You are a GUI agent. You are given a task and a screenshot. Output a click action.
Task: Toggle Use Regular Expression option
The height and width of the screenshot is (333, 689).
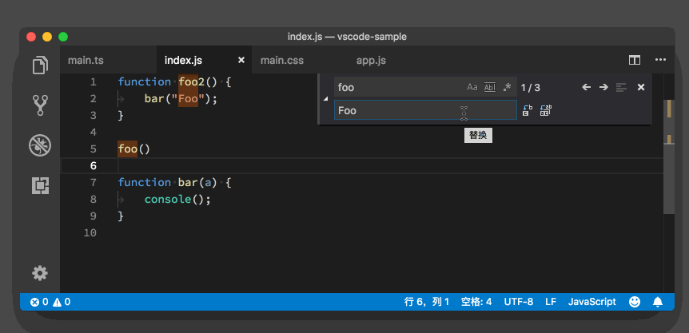pyautogui.click(x=507, y=87)
